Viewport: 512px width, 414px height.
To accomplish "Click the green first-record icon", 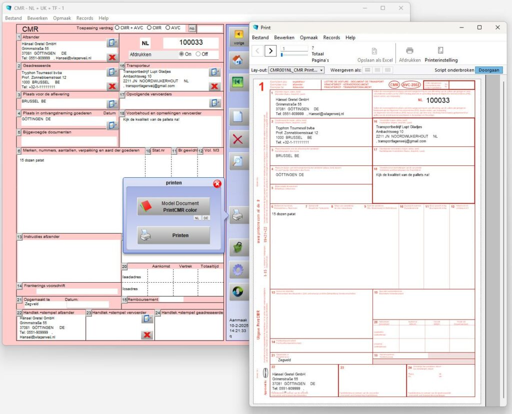I will (x=238, y=83).
